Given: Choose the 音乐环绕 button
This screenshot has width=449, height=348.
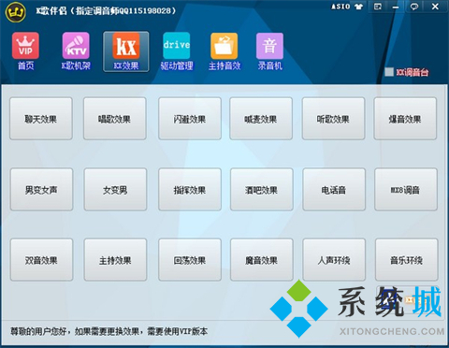Looking at the screenshot, I should coord(407,260).
